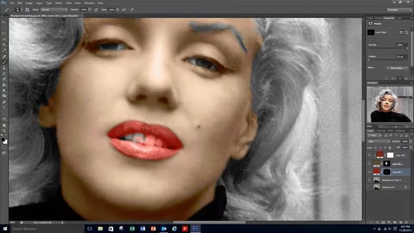The height and width of the screenshot is (233, 414).
Task: Select the Blur tool
Action: point(4,91)
